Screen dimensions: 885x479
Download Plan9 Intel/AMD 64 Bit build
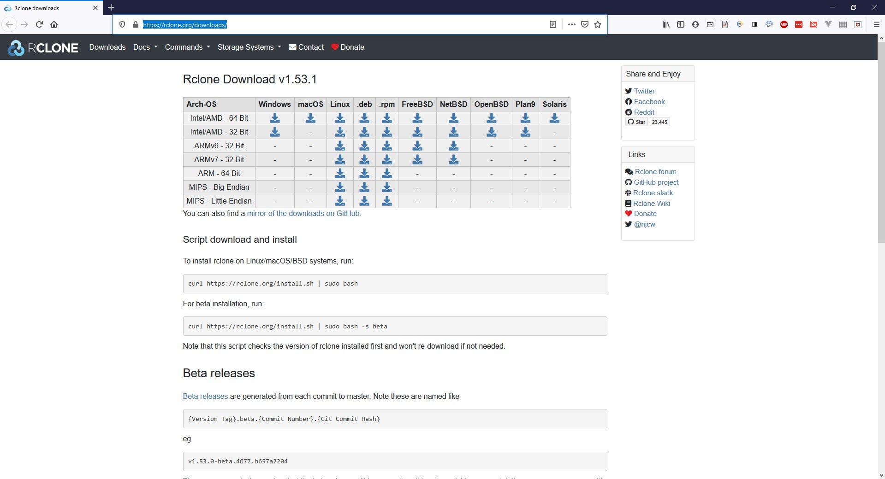click(x=525, y=118)
